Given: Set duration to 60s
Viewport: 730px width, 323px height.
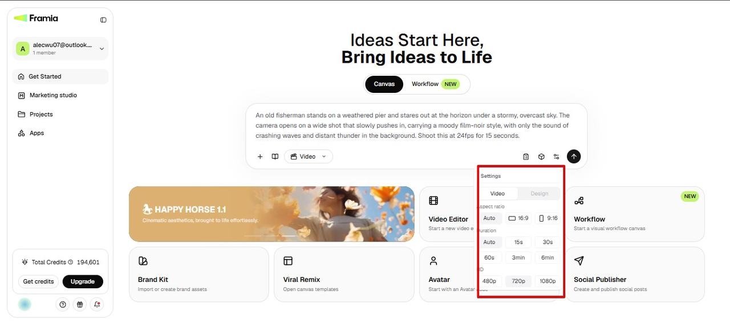Looking at the screenshot, I should click(489, 257).
